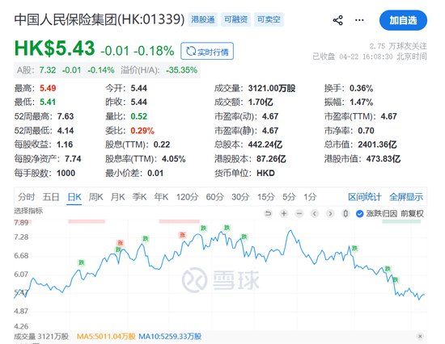The height and width of the screenshot is (344, 445).
Task: Select the 周K tab
Action: (x=96, y=197)
